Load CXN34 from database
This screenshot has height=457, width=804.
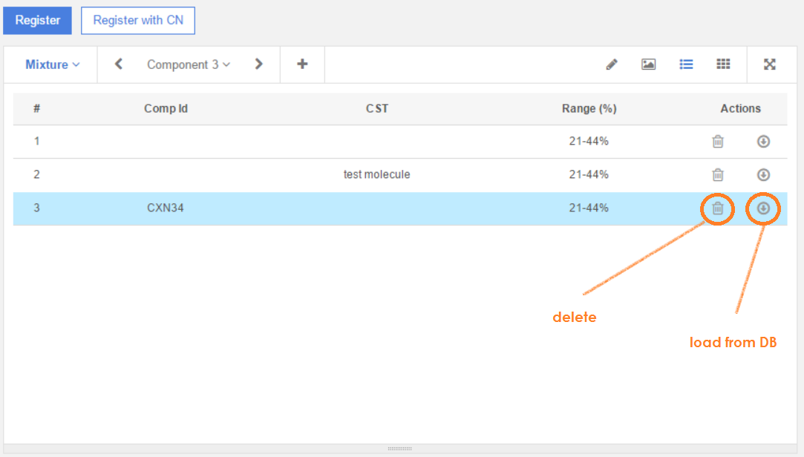pyautogui.click(x=763, y=208)
